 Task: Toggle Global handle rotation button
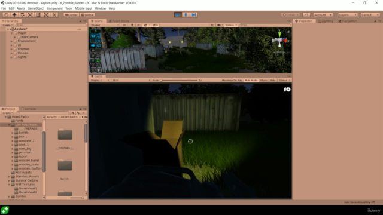click(x=87, y=15)
